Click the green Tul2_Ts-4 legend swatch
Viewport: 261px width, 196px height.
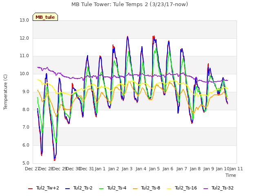click(x=102, y=189)
